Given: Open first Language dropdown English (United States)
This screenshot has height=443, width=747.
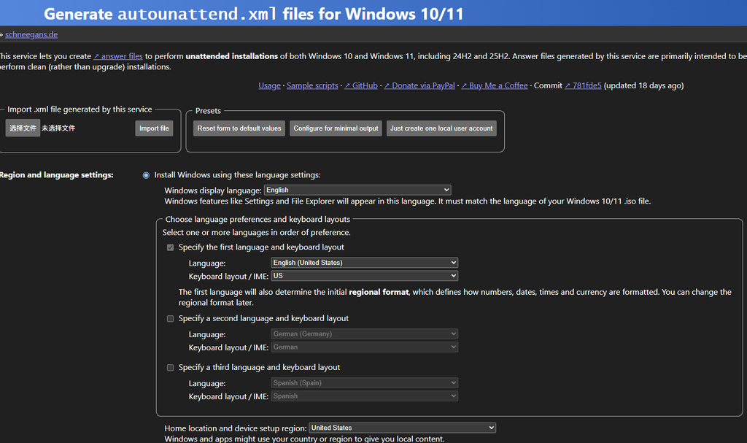Looking at the screenshot, I should pos(365,263).
